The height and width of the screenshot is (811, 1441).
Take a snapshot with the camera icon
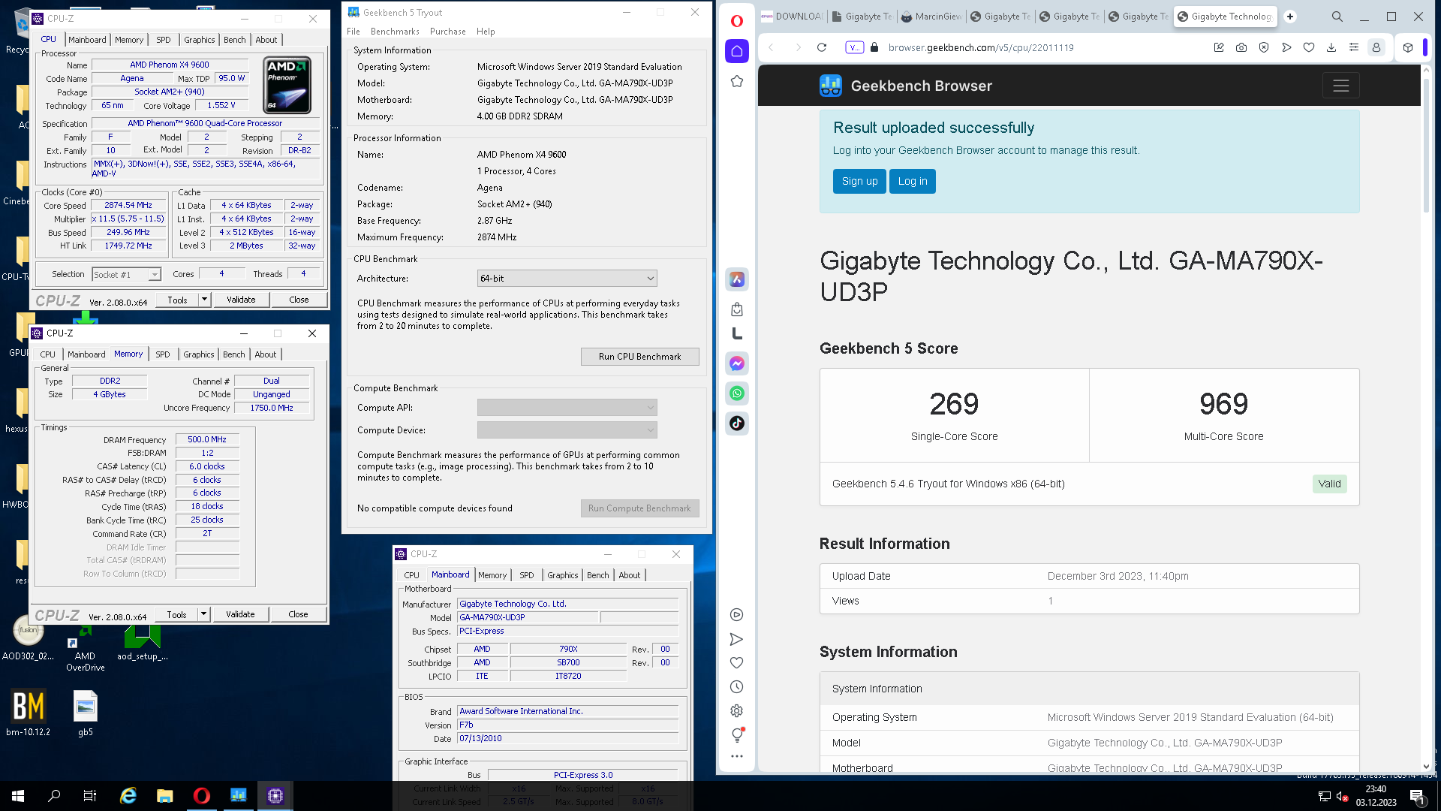1241,47
